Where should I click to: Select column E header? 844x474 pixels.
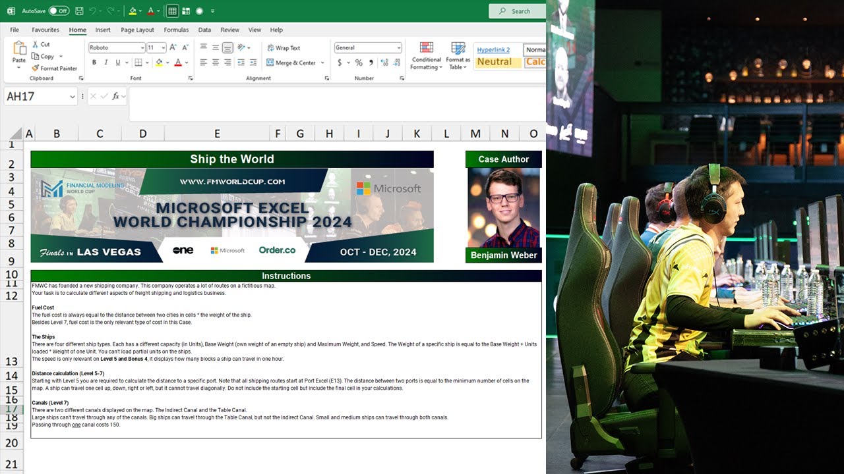217,134
